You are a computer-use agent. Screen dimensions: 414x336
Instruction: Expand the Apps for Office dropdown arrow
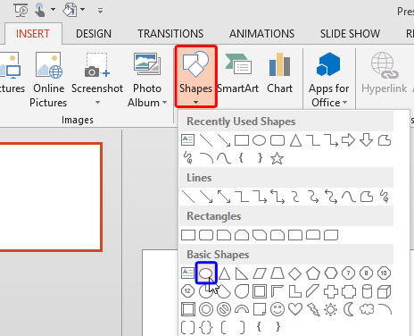[x=344, y=103]
